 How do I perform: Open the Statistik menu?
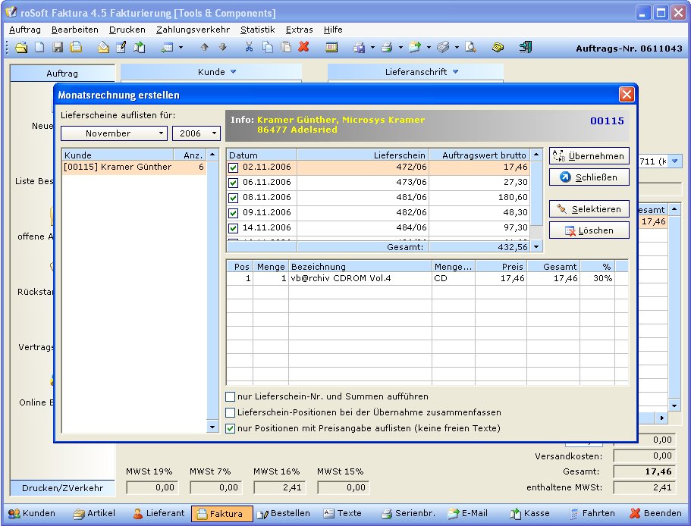[x=257, y=30]
